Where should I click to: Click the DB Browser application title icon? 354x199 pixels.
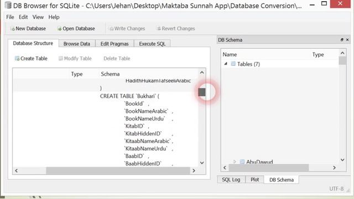(x=8, y=6)
